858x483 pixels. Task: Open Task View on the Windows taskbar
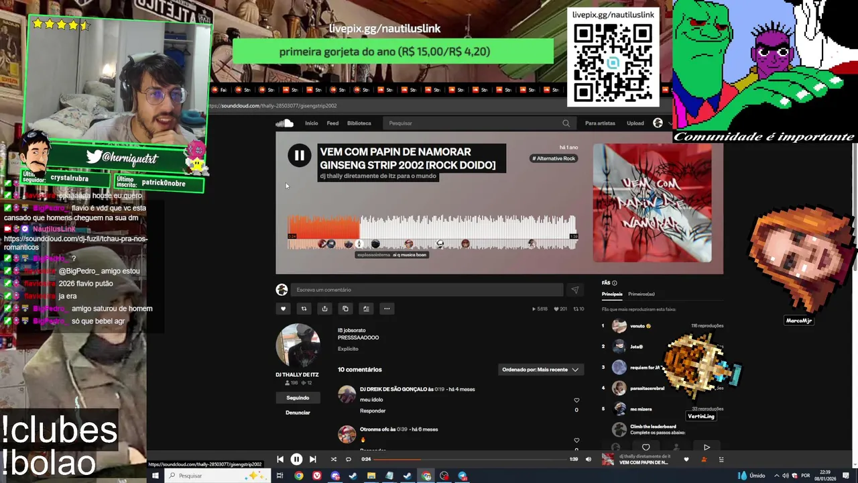[280, 476]
